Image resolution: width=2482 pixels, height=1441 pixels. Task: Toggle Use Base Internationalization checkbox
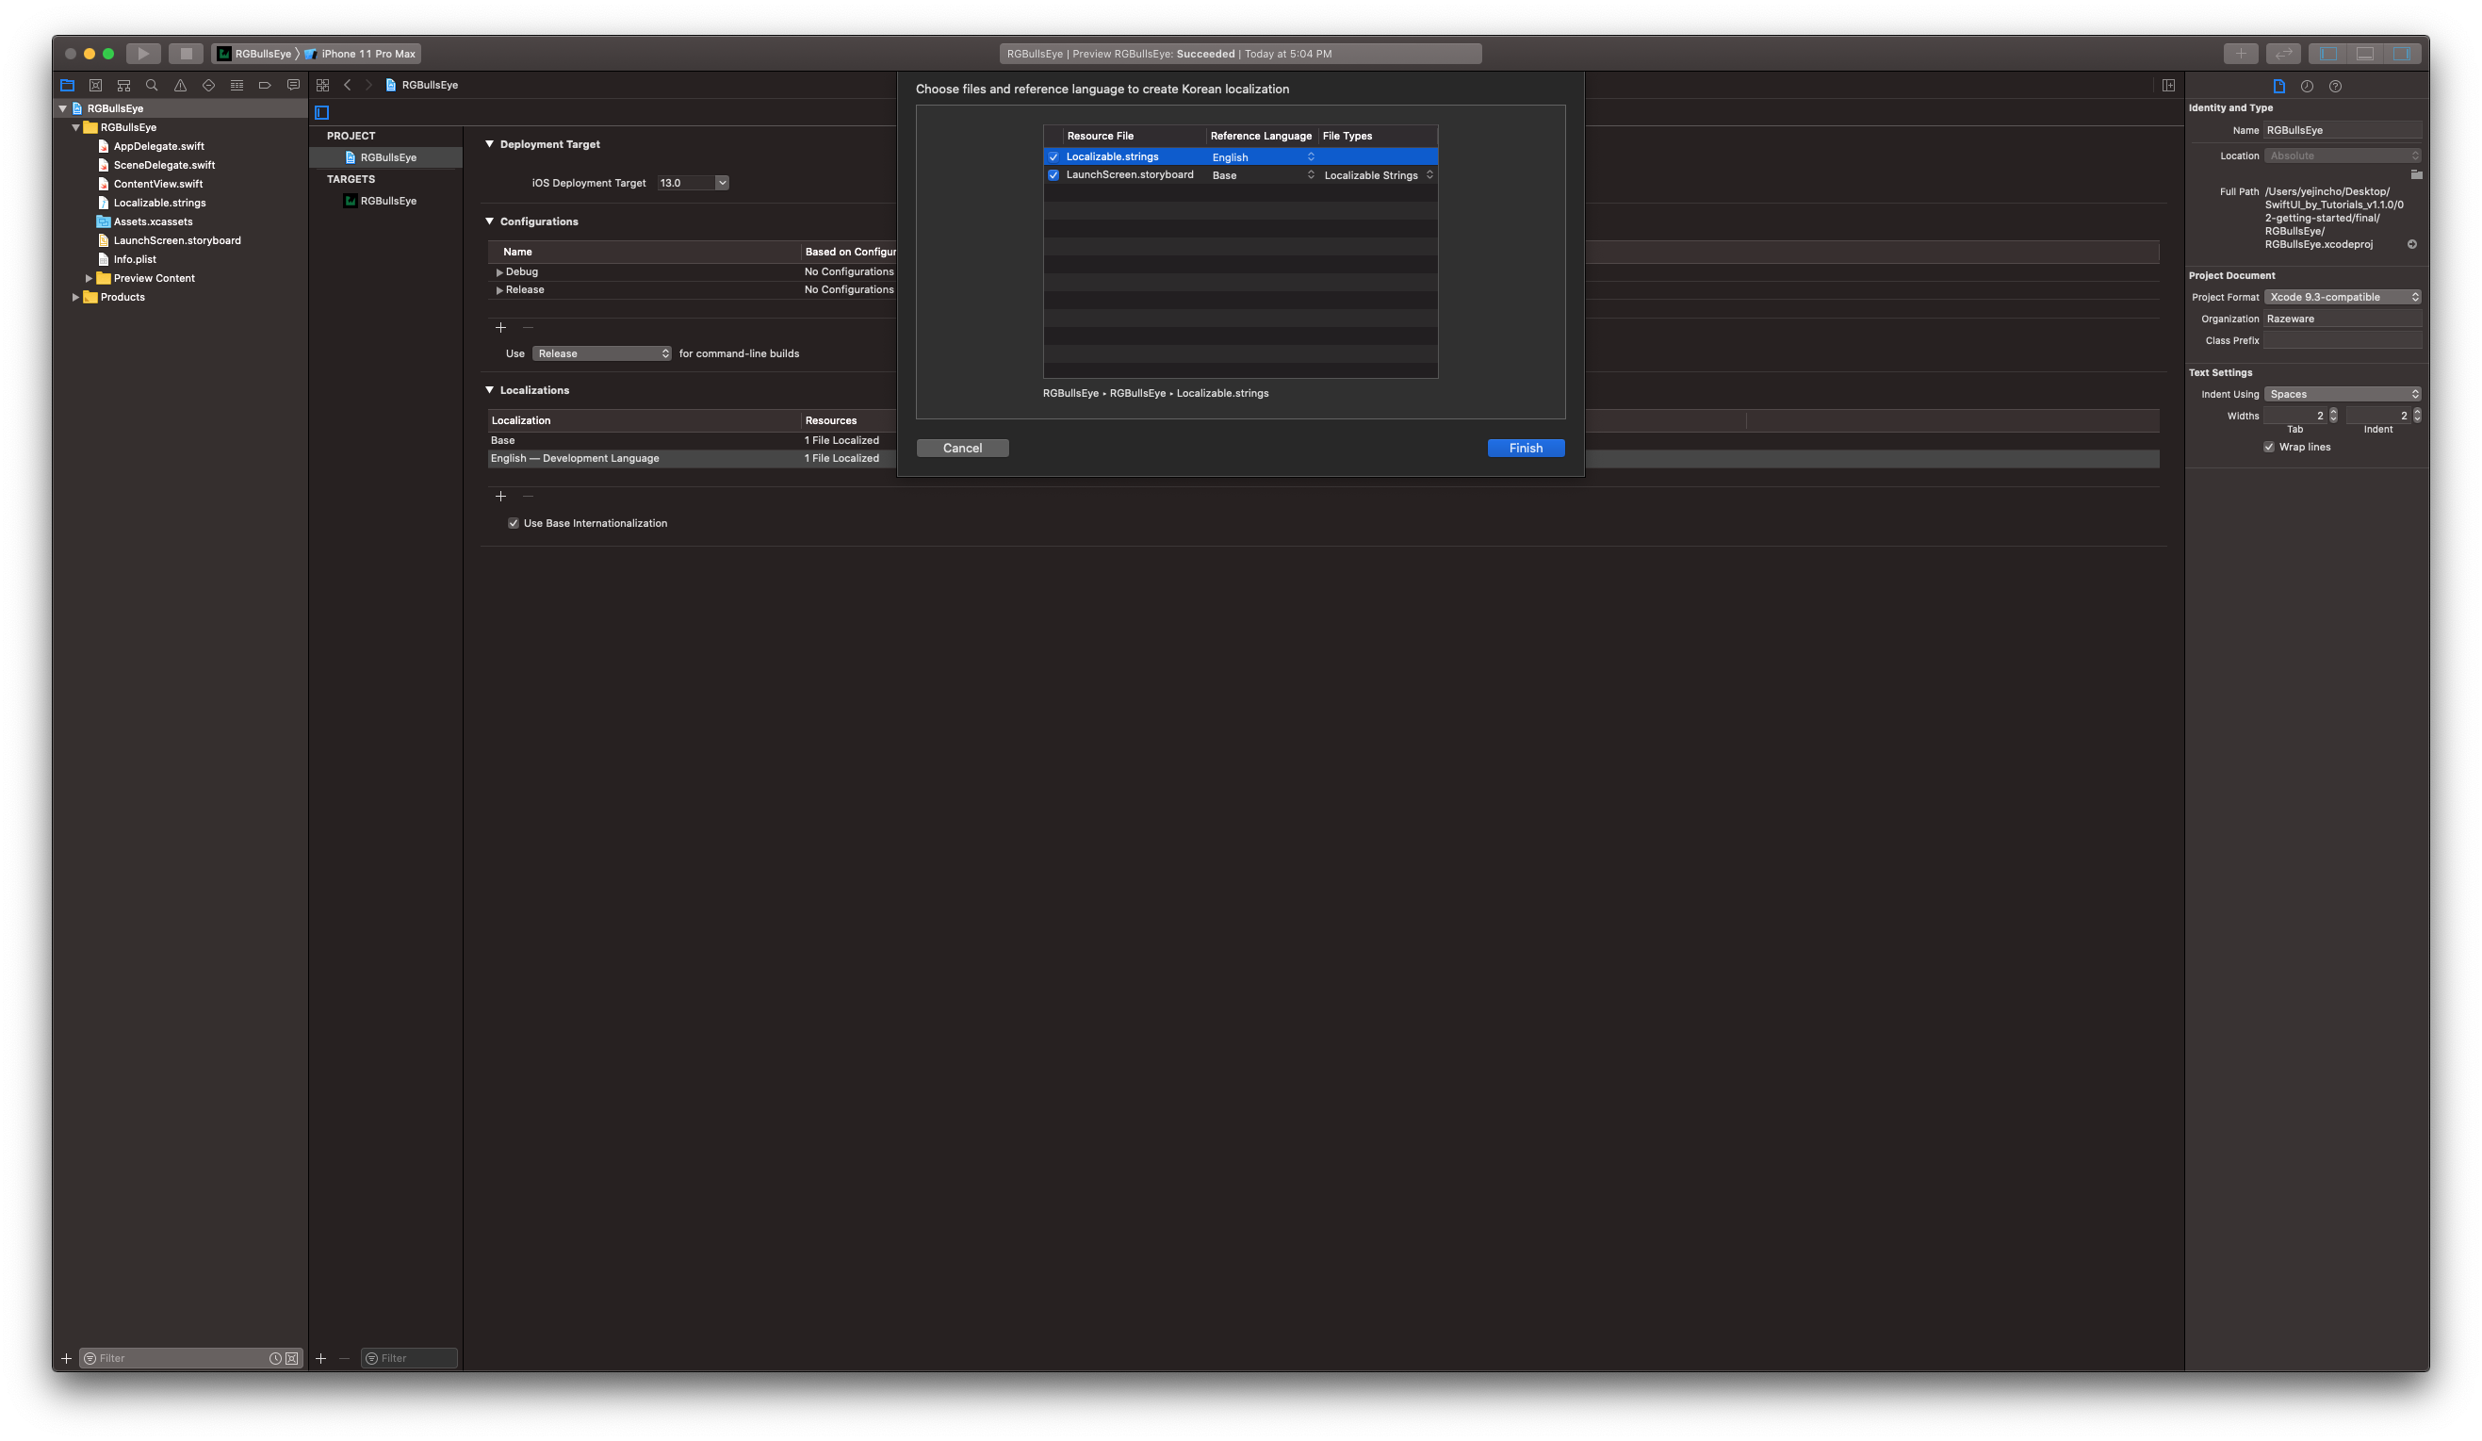pos(514,523)
